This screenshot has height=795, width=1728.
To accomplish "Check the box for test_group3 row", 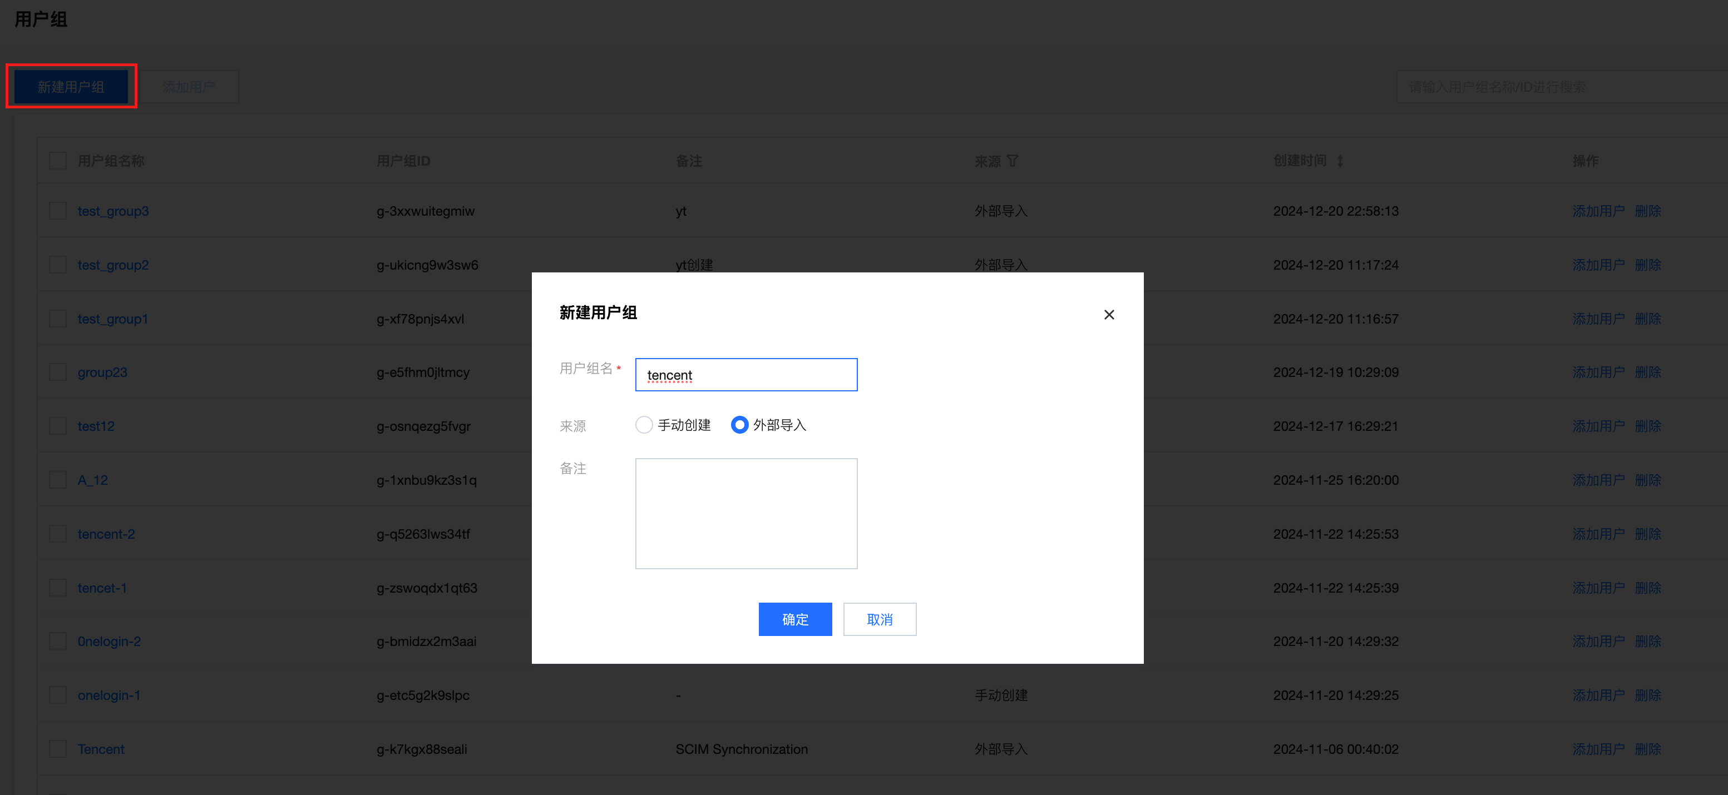I will [58, 211].
